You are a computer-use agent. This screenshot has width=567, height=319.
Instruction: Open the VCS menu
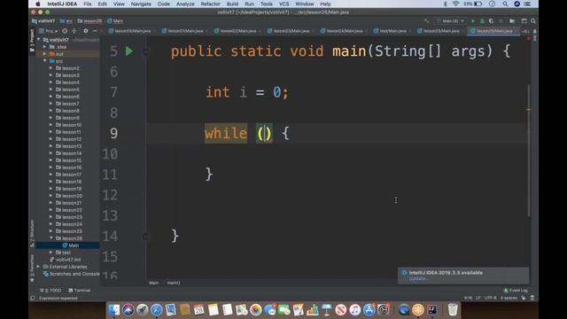(283, 4)
